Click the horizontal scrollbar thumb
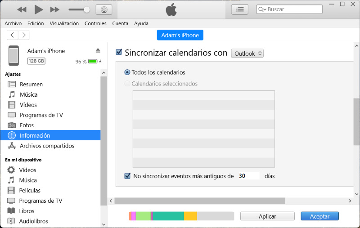Screen dimensions: 360x228 click(x=200, y=201)
